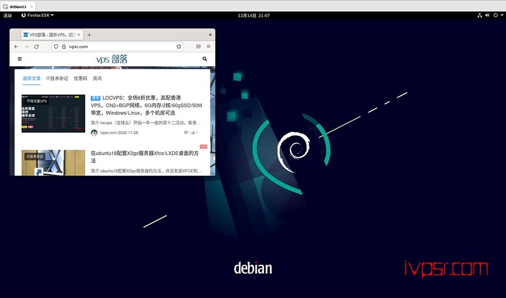The height and width of the screenshot is (298, 506).
Task: Open the website search magnifier
Action: coord(205,59)
